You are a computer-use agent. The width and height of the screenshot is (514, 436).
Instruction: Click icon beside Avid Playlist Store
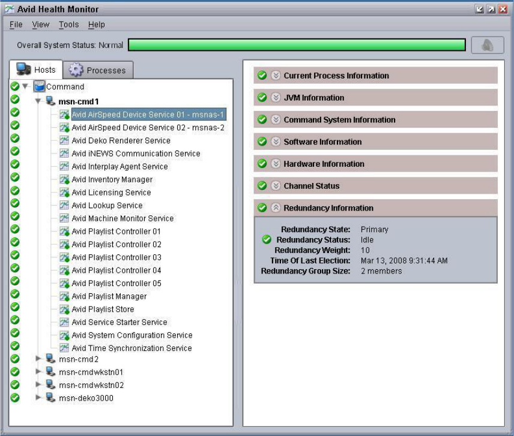[64, 309]
